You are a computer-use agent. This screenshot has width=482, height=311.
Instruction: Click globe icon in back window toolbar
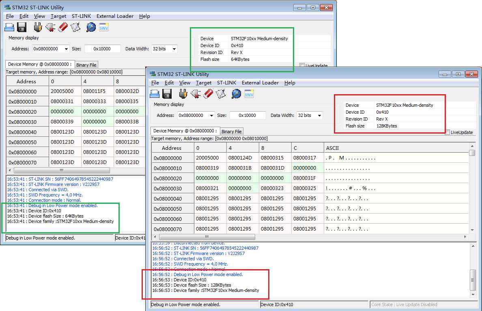tap(91, 27)
